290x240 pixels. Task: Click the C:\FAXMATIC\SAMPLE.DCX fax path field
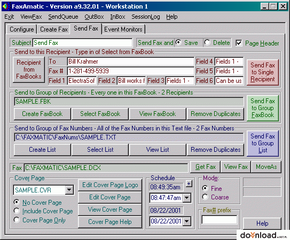click(x=106, y=168)
